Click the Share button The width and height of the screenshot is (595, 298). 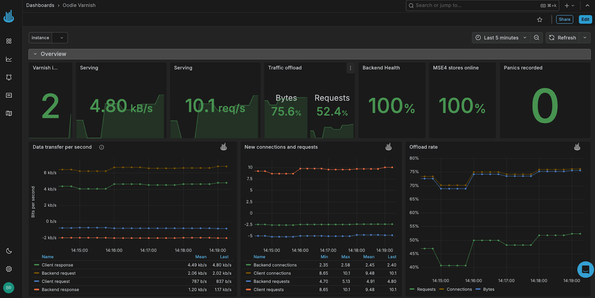564,20
